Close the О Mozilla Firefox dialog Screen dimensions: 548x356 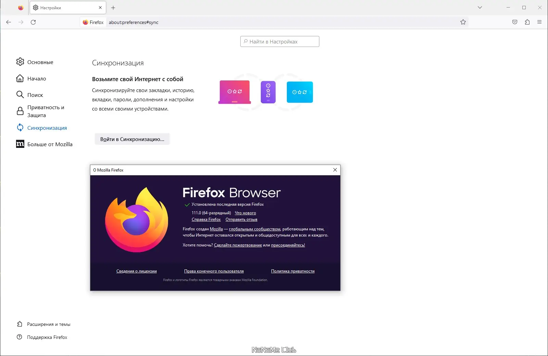coord(335,170)
